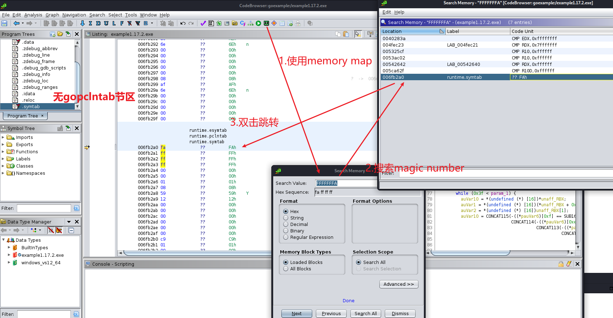Click the Undo arrow in the toolbar
Image resolution: width=613 pixels, height=318 pixels.
183,23
